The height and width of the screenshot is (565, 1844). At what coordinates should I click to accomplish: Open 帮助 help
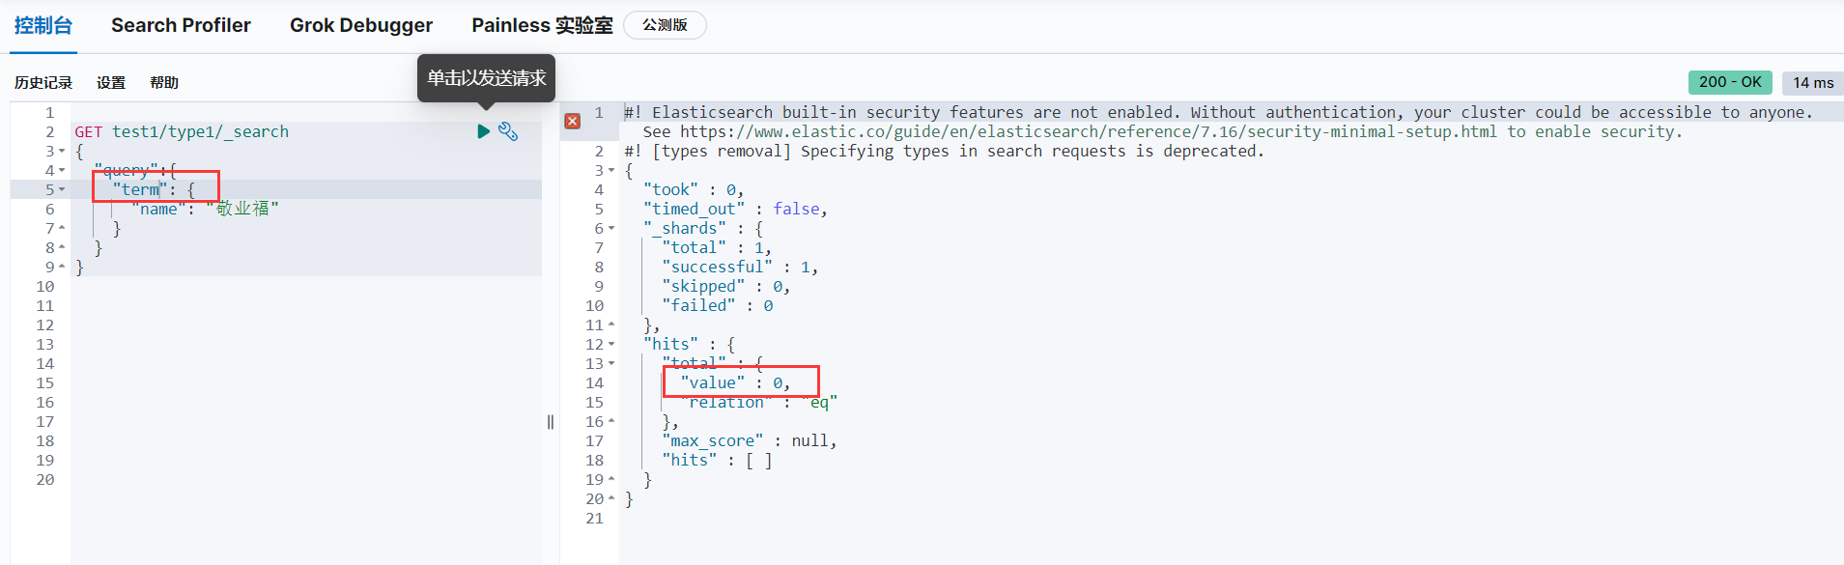(x=164, y=83)
